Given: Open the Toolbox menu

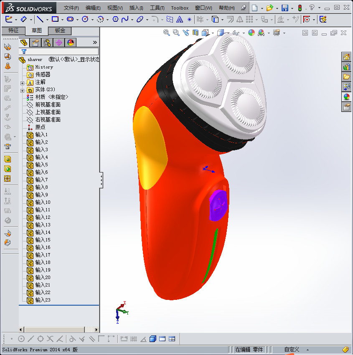Looking at the screenshot, I should pyautogui.click(x=180, y=8).
